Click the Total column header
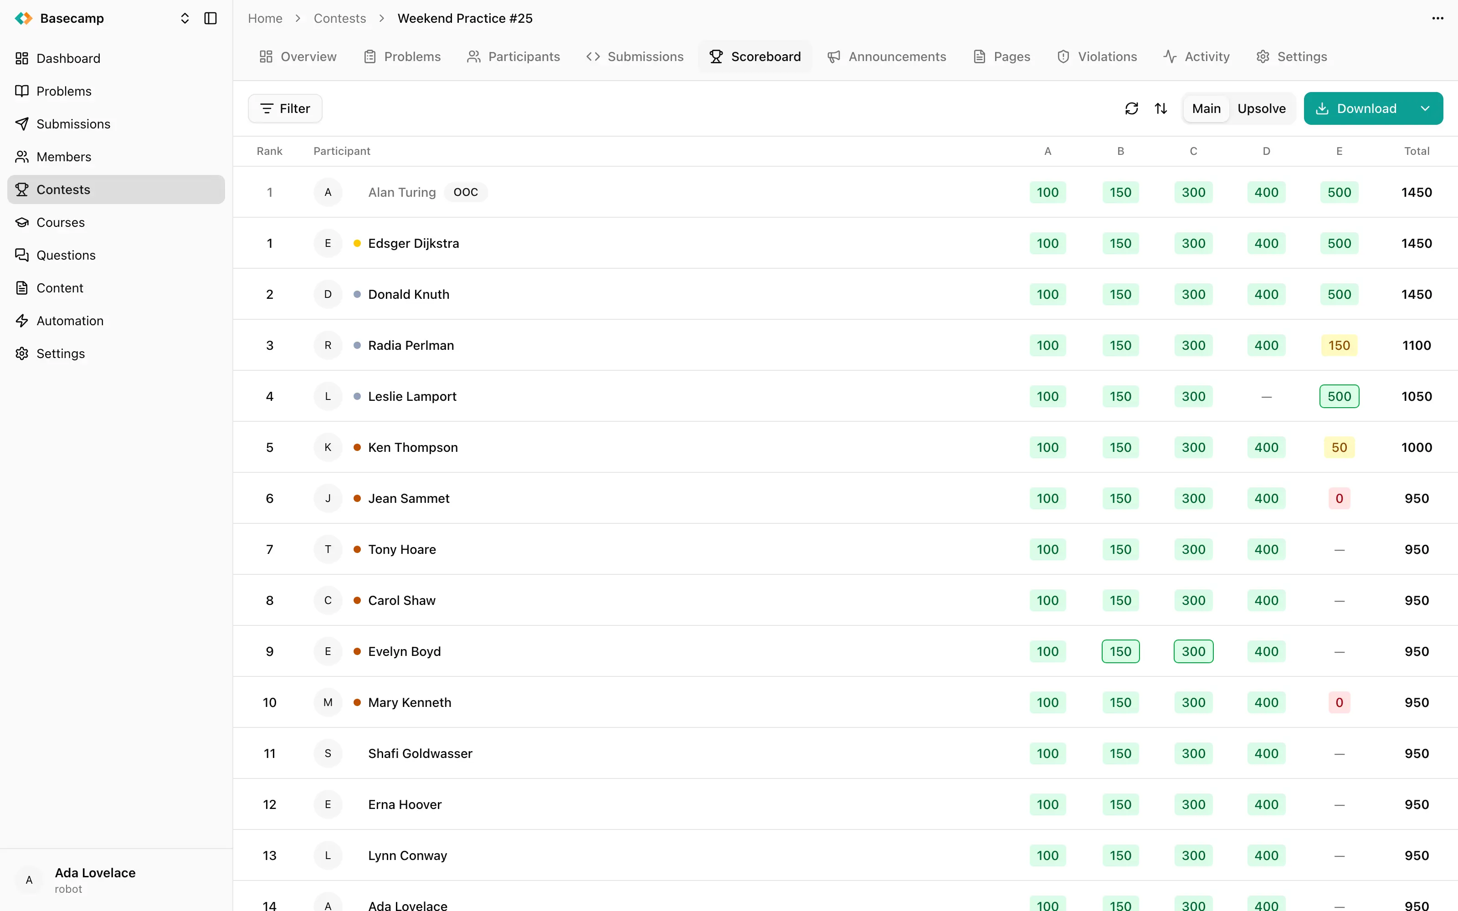This screenshot has height=911, width=1458. (x=1417, y=151)
